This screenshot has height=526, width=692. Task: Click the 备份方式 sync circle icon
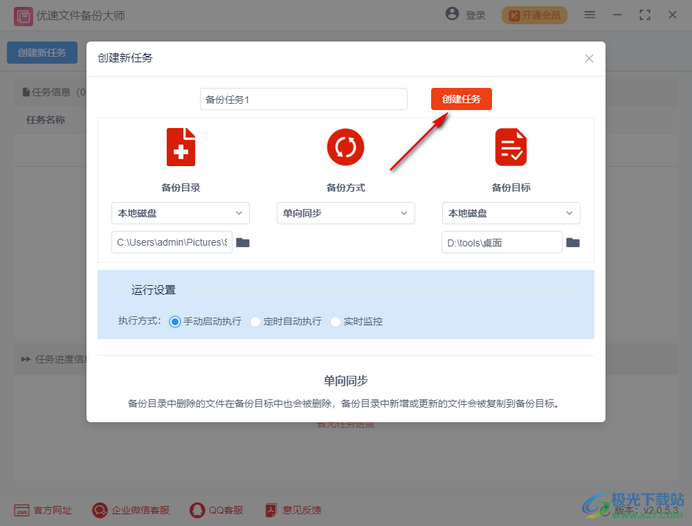(345, 147)
